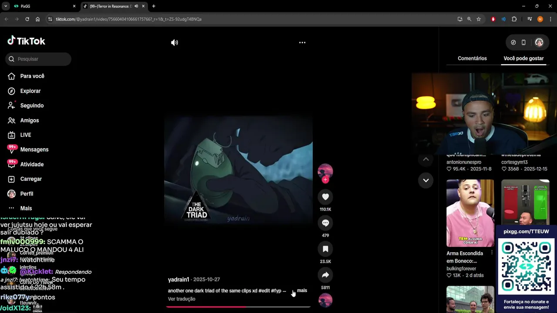Switch to Você pode gostar tab
The height and width of the screenshot is (313, 557).
[x=523, y=58]
